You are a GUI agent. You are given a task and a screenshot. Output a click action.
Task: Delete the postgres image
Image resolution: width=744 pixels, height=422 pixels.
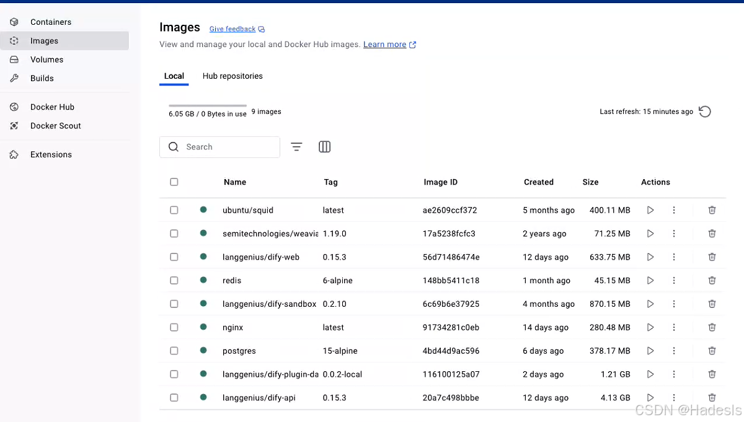pyautogui.click(x=712, y=351)
